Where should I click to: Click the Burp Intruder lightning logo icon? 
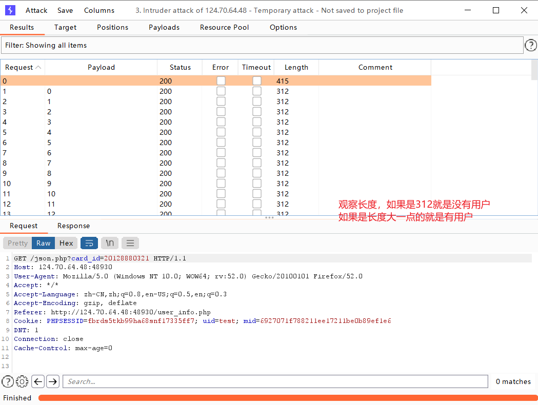10,10
